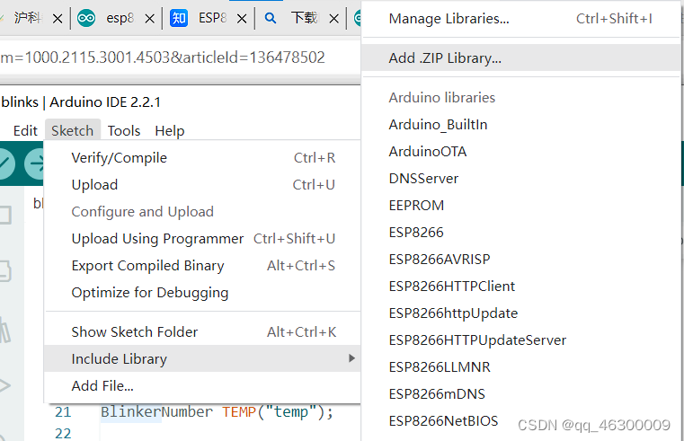The height and width of the screenshot is (441, 684).
Task: Include the ESP8266mDNS library
Action: 520,395
